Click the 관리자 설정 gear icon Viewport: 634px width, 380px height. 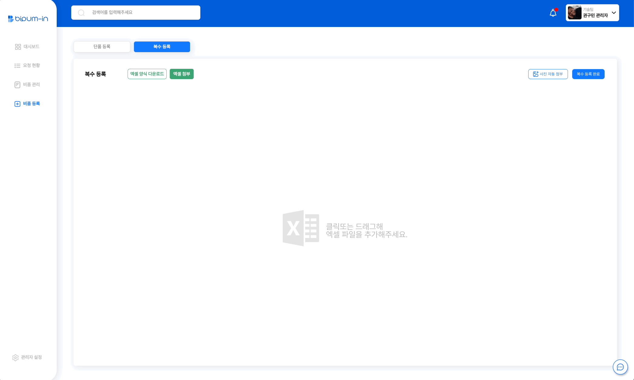click(15, 358)
